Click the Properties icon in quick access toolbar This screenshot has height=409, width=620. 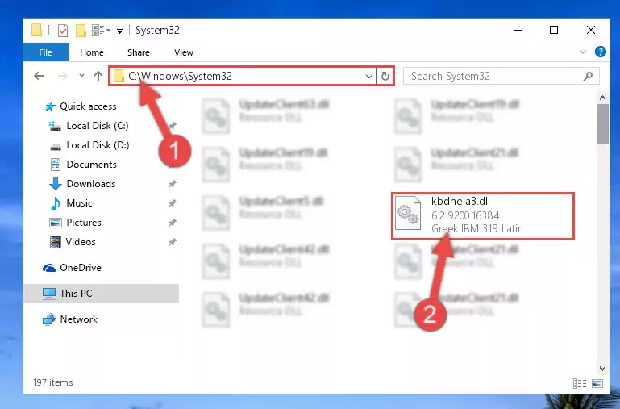coord(63,30)
